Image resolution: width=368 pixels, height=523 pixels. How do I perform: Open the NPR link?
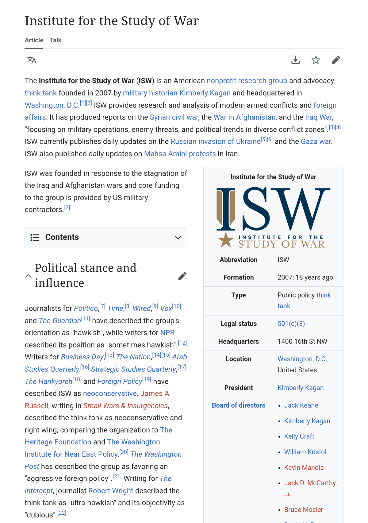pyautogui.click(x=167, y=333)
